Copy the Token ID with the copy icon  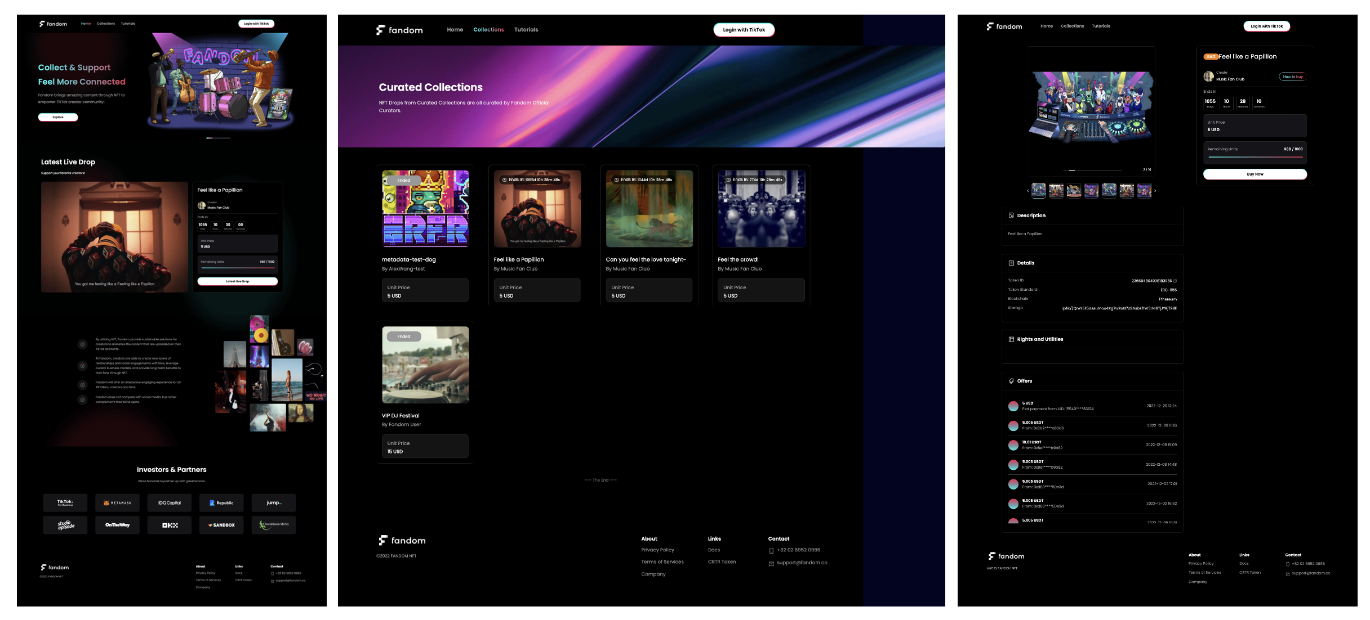point(1175,281)
